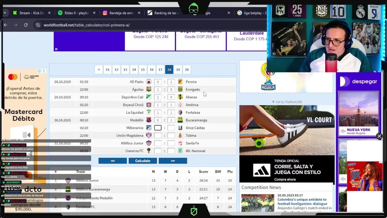This screenshot has height=218, width=387.
Task: Edit AD Pasto home score field
Action: click(x=158, y=82)
